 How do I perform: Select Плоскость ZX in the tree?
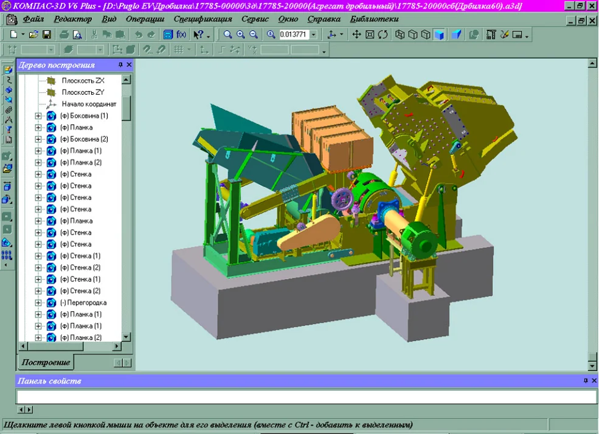point(83,81)
